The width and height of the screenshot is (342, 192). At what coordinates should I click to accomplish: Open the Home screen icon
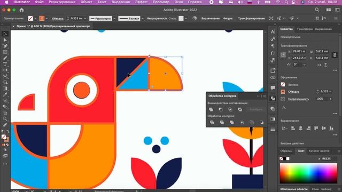click(x=21, y=10)
